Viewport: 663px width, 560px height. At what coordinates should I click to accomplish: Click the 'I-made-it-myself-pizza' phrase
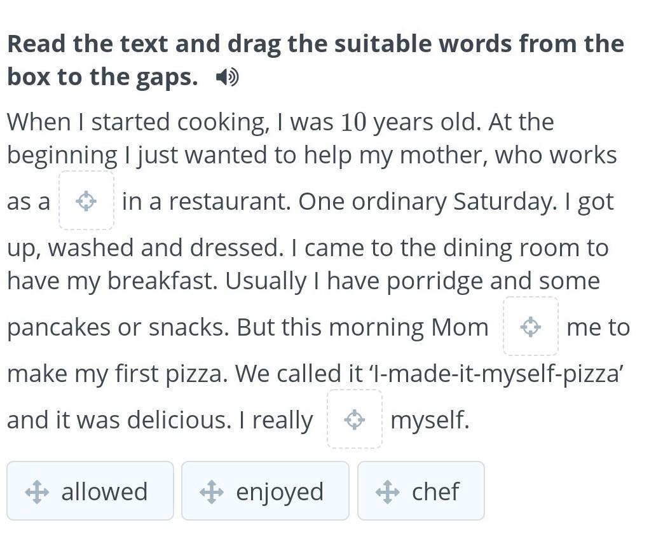(x=496, y=374)
